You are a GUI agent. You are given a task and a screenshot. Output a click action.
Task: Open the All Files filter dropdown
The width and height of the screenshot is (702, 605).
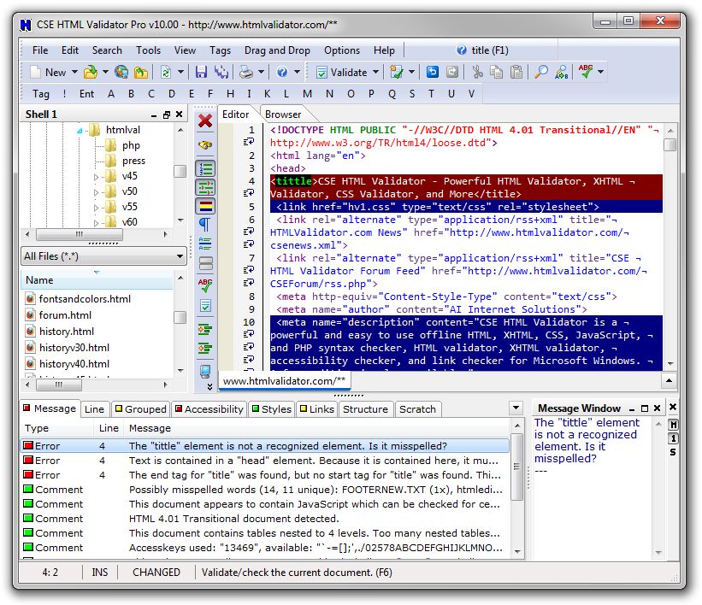pyautogui.click(x=180, y=256)
